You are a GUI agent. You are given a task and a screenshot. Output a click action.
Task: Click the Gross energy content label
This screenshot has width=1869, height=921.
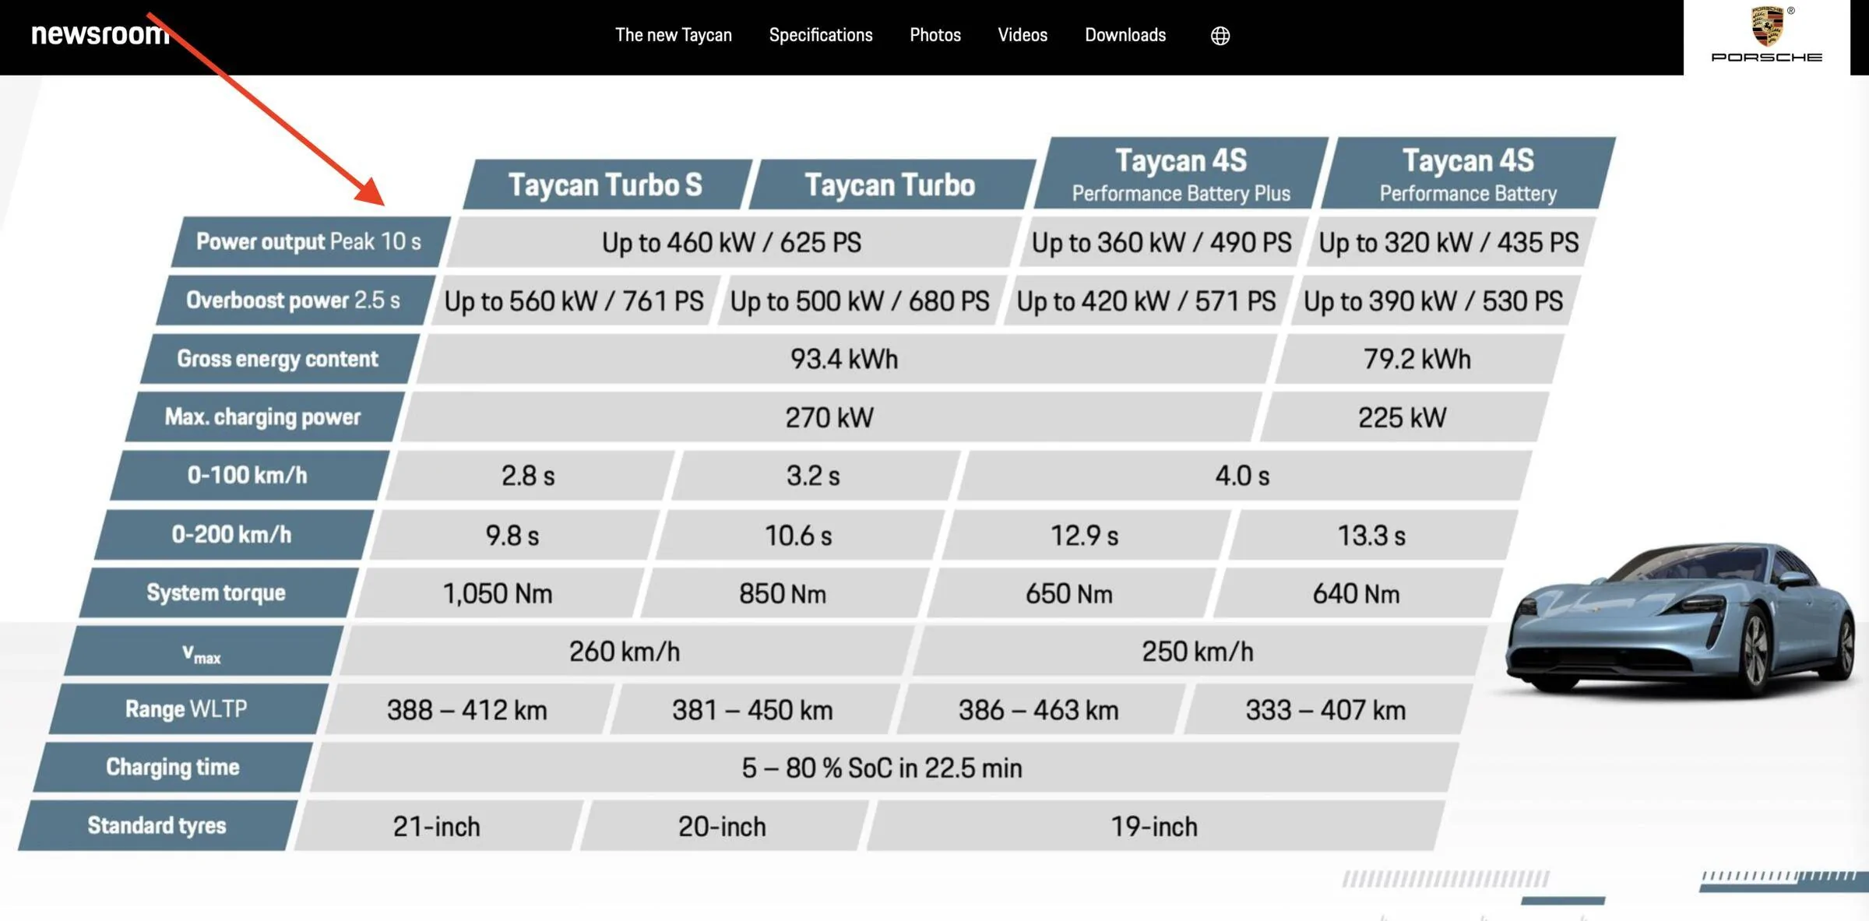click(x=280, y=359)
